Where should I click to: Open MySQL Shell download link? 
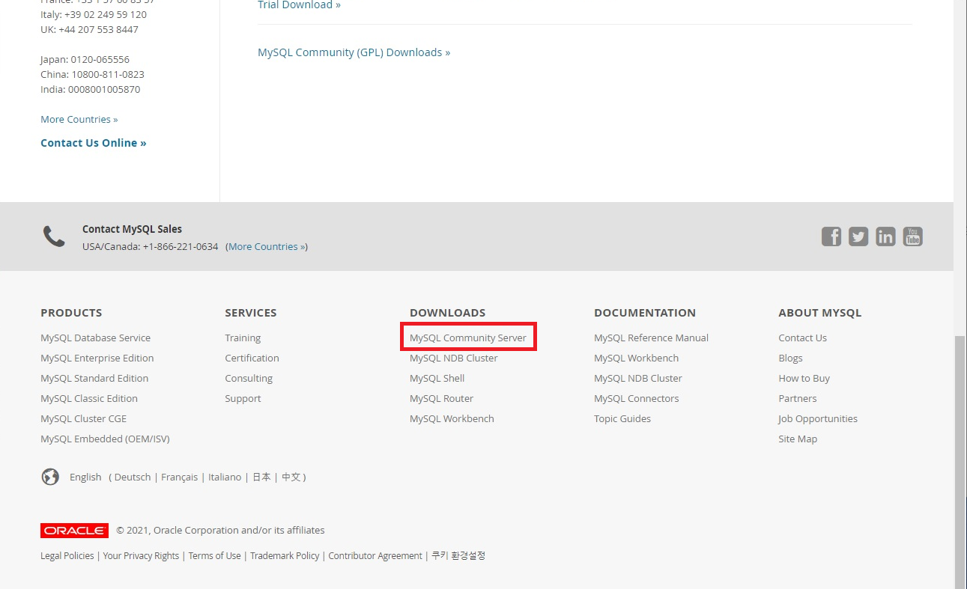click(x=437, y=379)
